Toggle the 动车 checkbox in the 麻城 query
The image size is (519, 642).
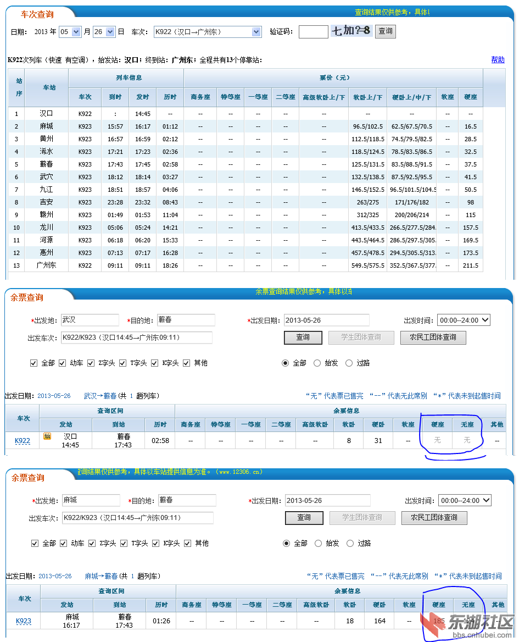(63, 543)
